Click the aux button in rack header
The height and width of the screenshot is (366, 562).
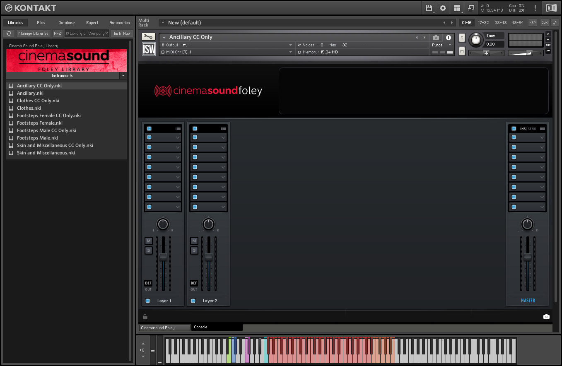pos(544,23)
